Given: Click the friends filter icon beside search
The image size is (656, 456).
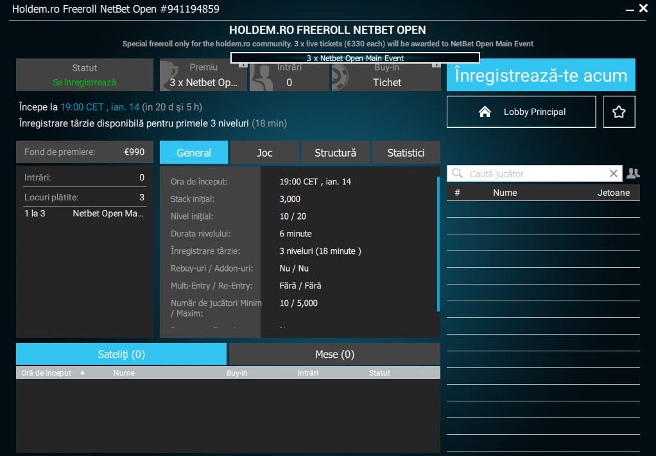Looking at the screenshot, I should coord(633,173).
